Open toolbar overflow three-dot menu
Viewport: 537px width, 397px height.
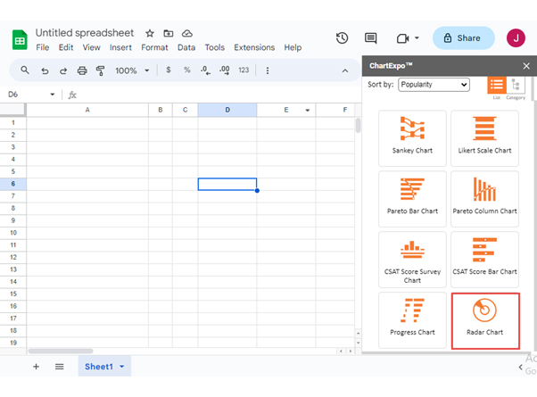pyautogui.click(x=268, y=70)
